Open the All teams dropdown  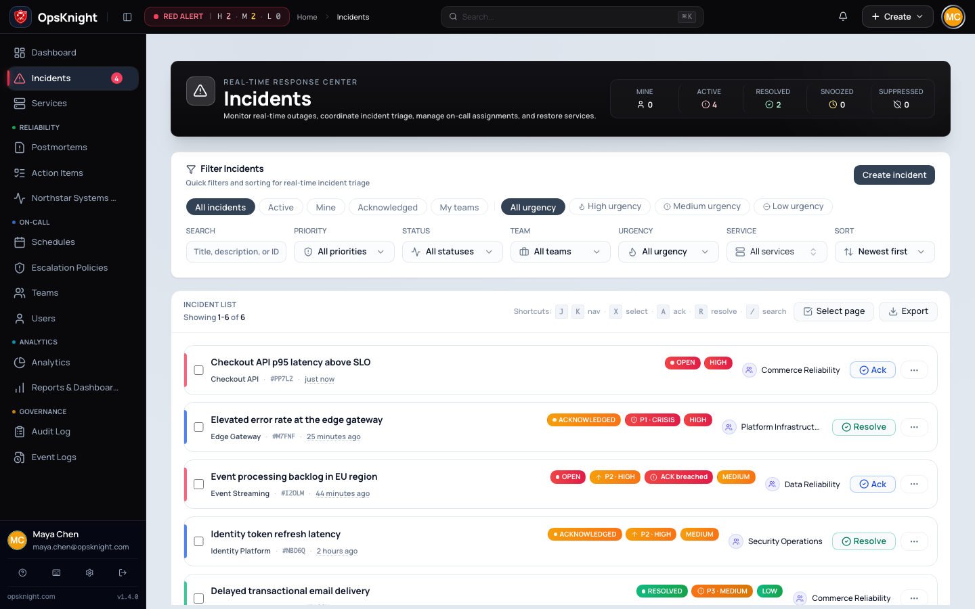pos(561,252)
